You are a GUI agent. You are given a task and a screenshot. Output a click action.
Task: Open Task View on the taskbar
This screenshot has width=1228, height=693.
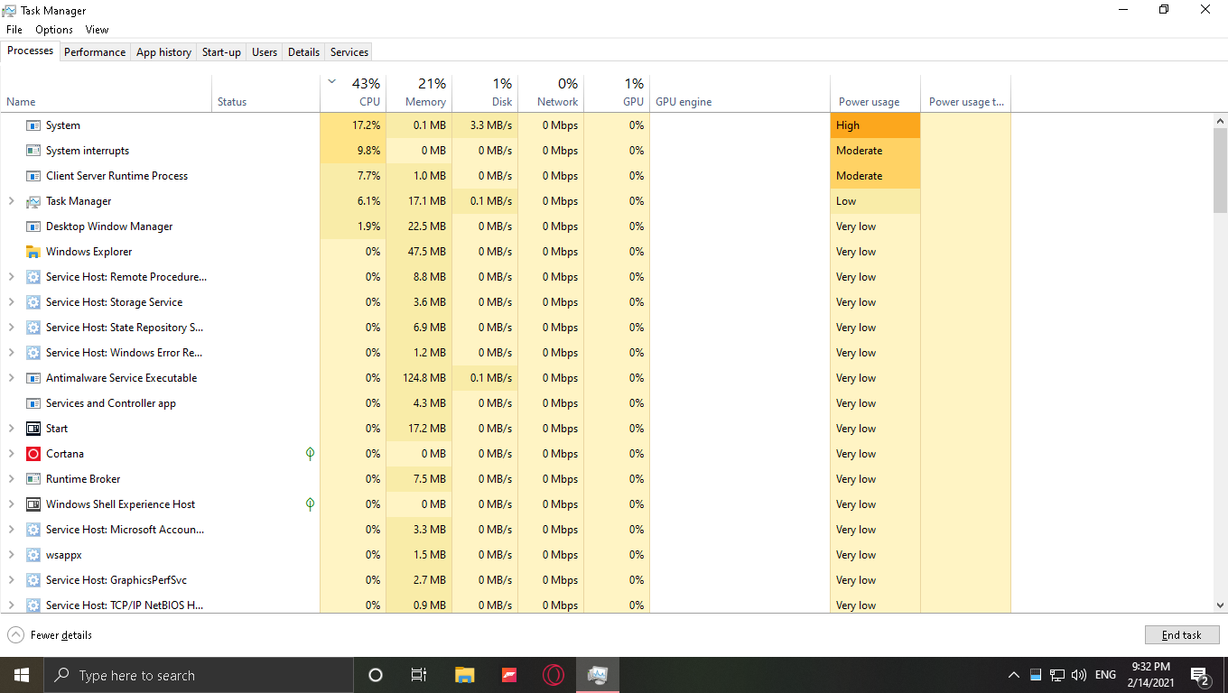tap(419, 675)
